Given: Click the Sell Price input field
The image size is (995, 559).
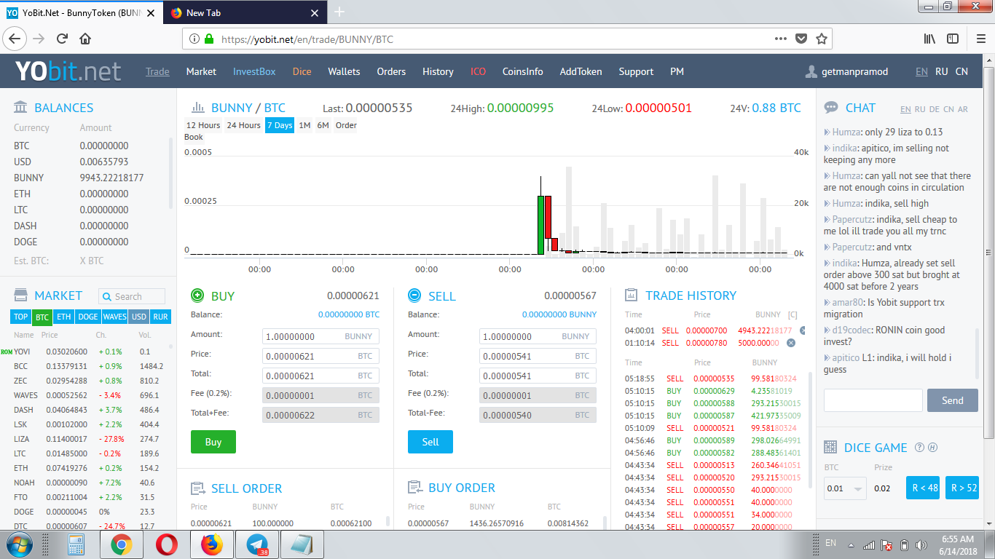Looking at the screenshot, I should coord(538,356).
